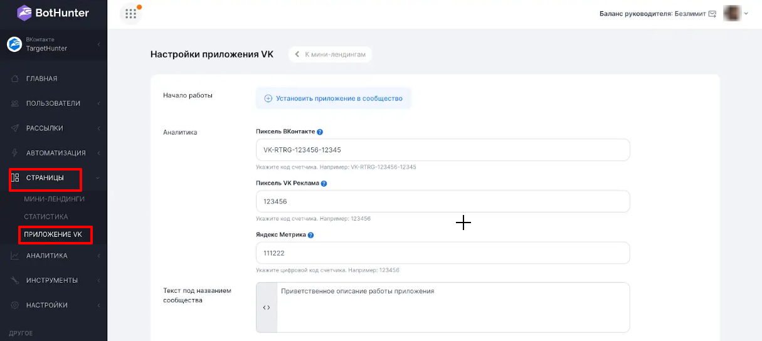
Task: Click the Яндекс Метрика input field
Action: click(443, 253)
